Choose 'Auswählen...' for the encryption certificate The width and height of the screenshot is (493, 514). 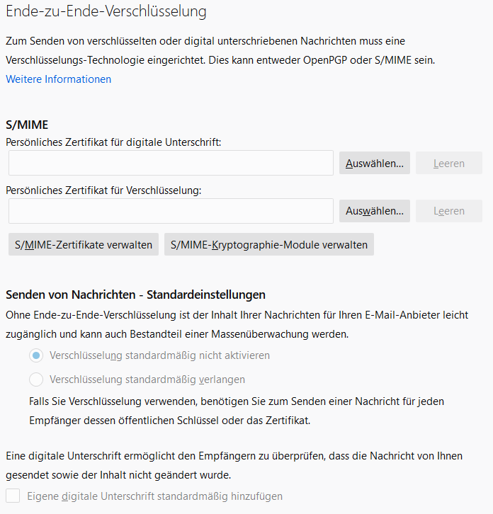click(x=374, y=211)
